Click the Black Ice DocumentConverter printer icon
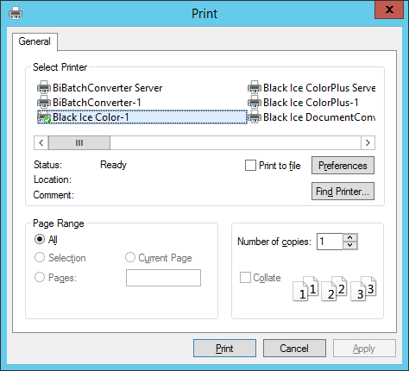Viewport: 409px width, 371px height. [x=255, y=117]
